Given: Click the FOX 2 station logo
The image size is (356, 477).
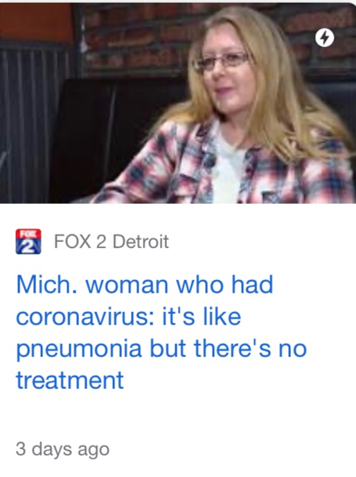Looking at the screenshot, I should [28, 241].
